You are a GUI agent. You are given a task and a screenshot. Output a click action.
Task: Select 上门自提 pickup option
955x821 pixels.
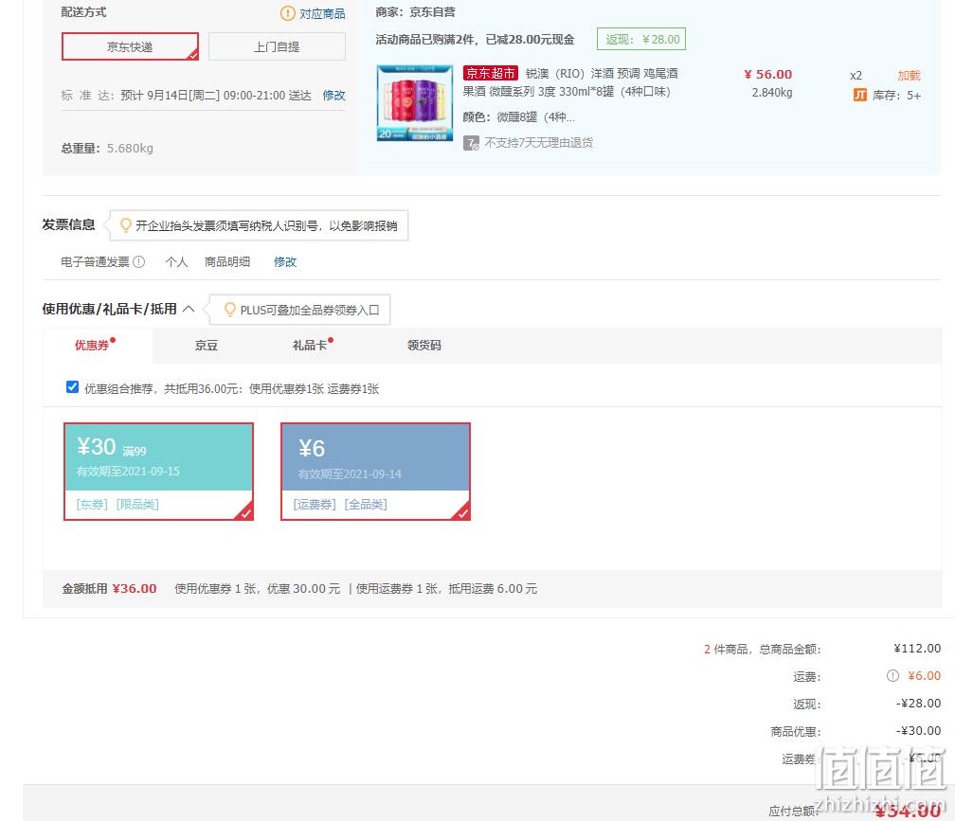pos(277,46)
